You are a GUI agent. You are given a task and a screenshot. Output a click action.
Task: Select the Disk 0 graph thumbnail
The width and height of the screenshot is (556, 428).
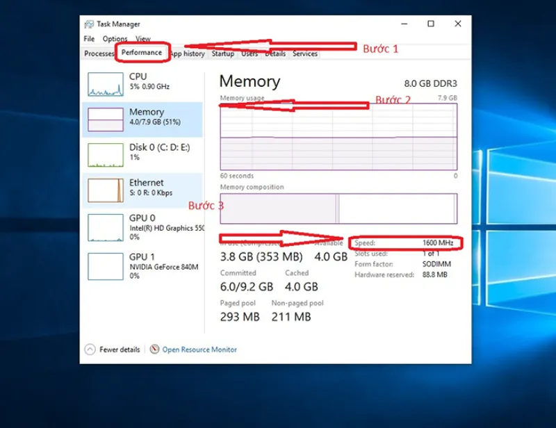[106, 155]
